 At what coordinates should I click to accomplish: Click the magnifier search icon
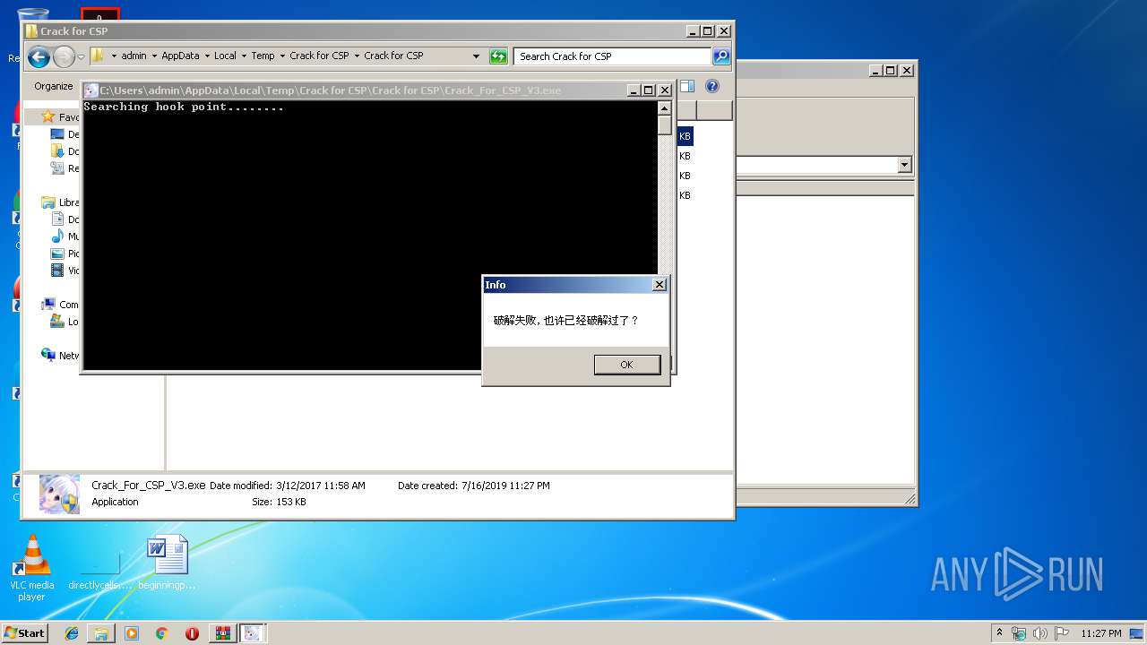tap(721, 56)
